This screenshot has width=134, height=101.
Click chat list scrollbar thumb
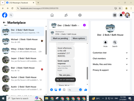pyautogui.click(x=46, y=42)
